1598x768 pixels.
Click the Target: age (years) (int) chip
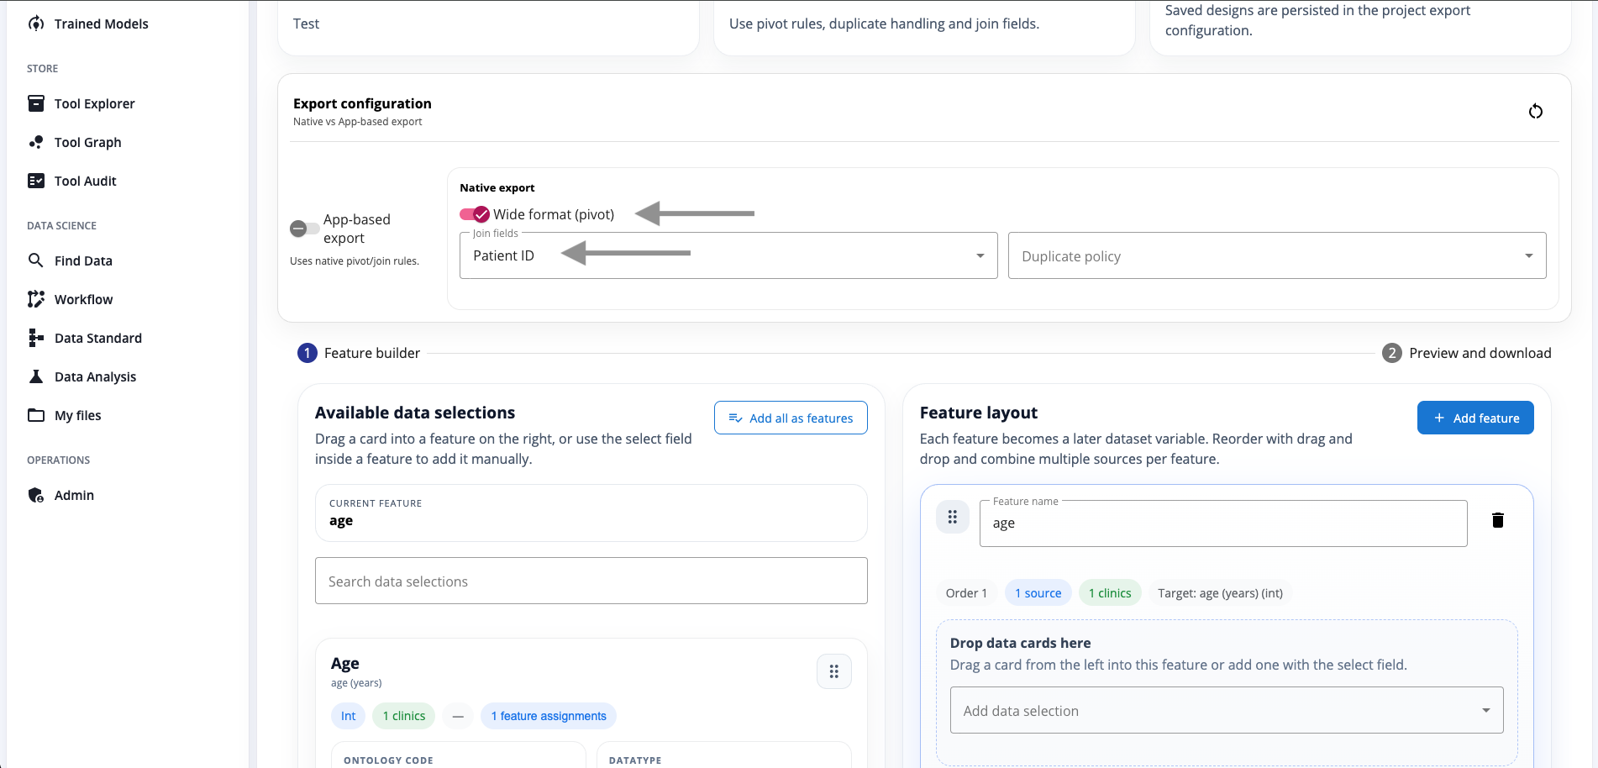click(x=1220, y=593)
